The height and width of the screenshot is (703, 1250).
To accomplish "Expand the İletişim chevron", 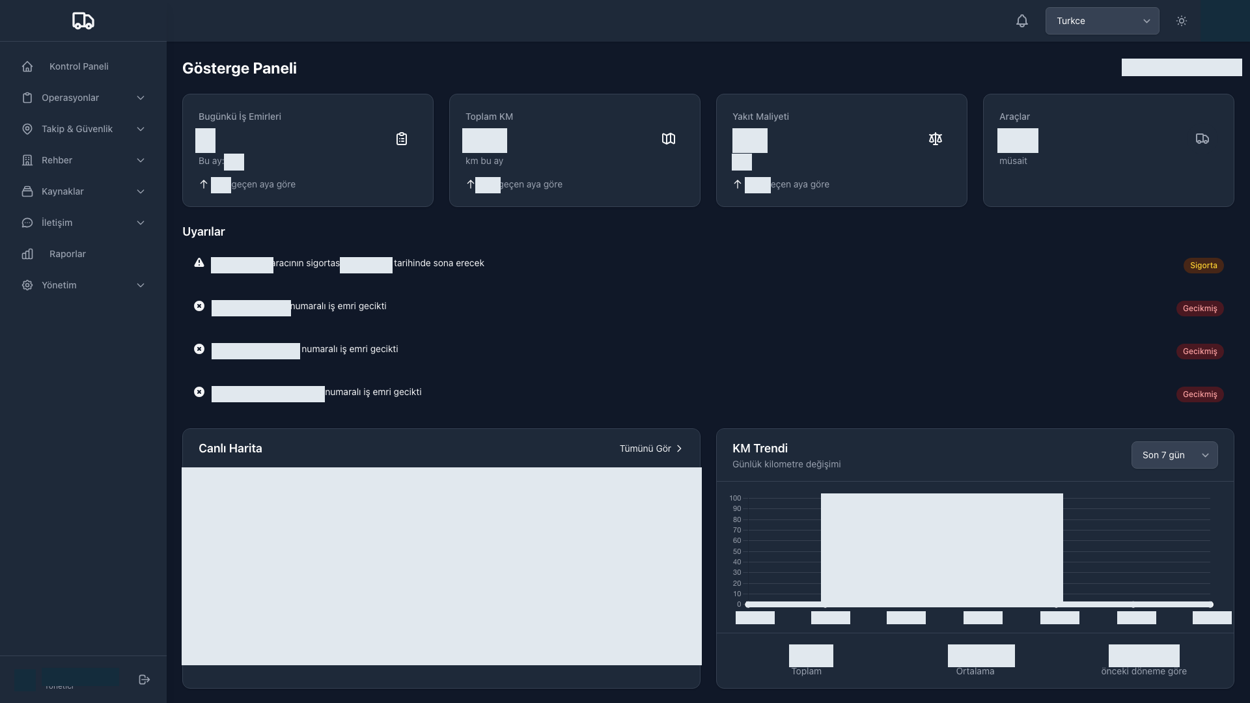I will [141, 223].
